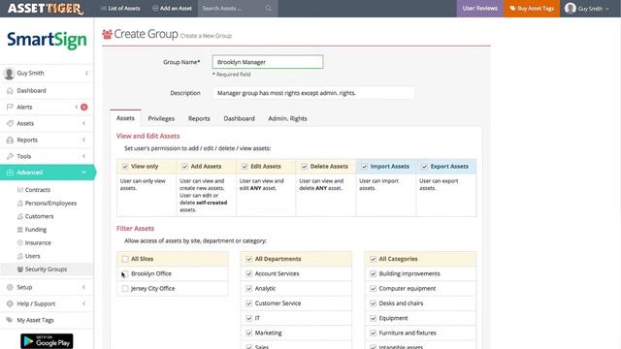Viewport: 621px width, 349px height.
Task: Toggle the Delete Assets checkbox
Action: (x=304, y=167)
